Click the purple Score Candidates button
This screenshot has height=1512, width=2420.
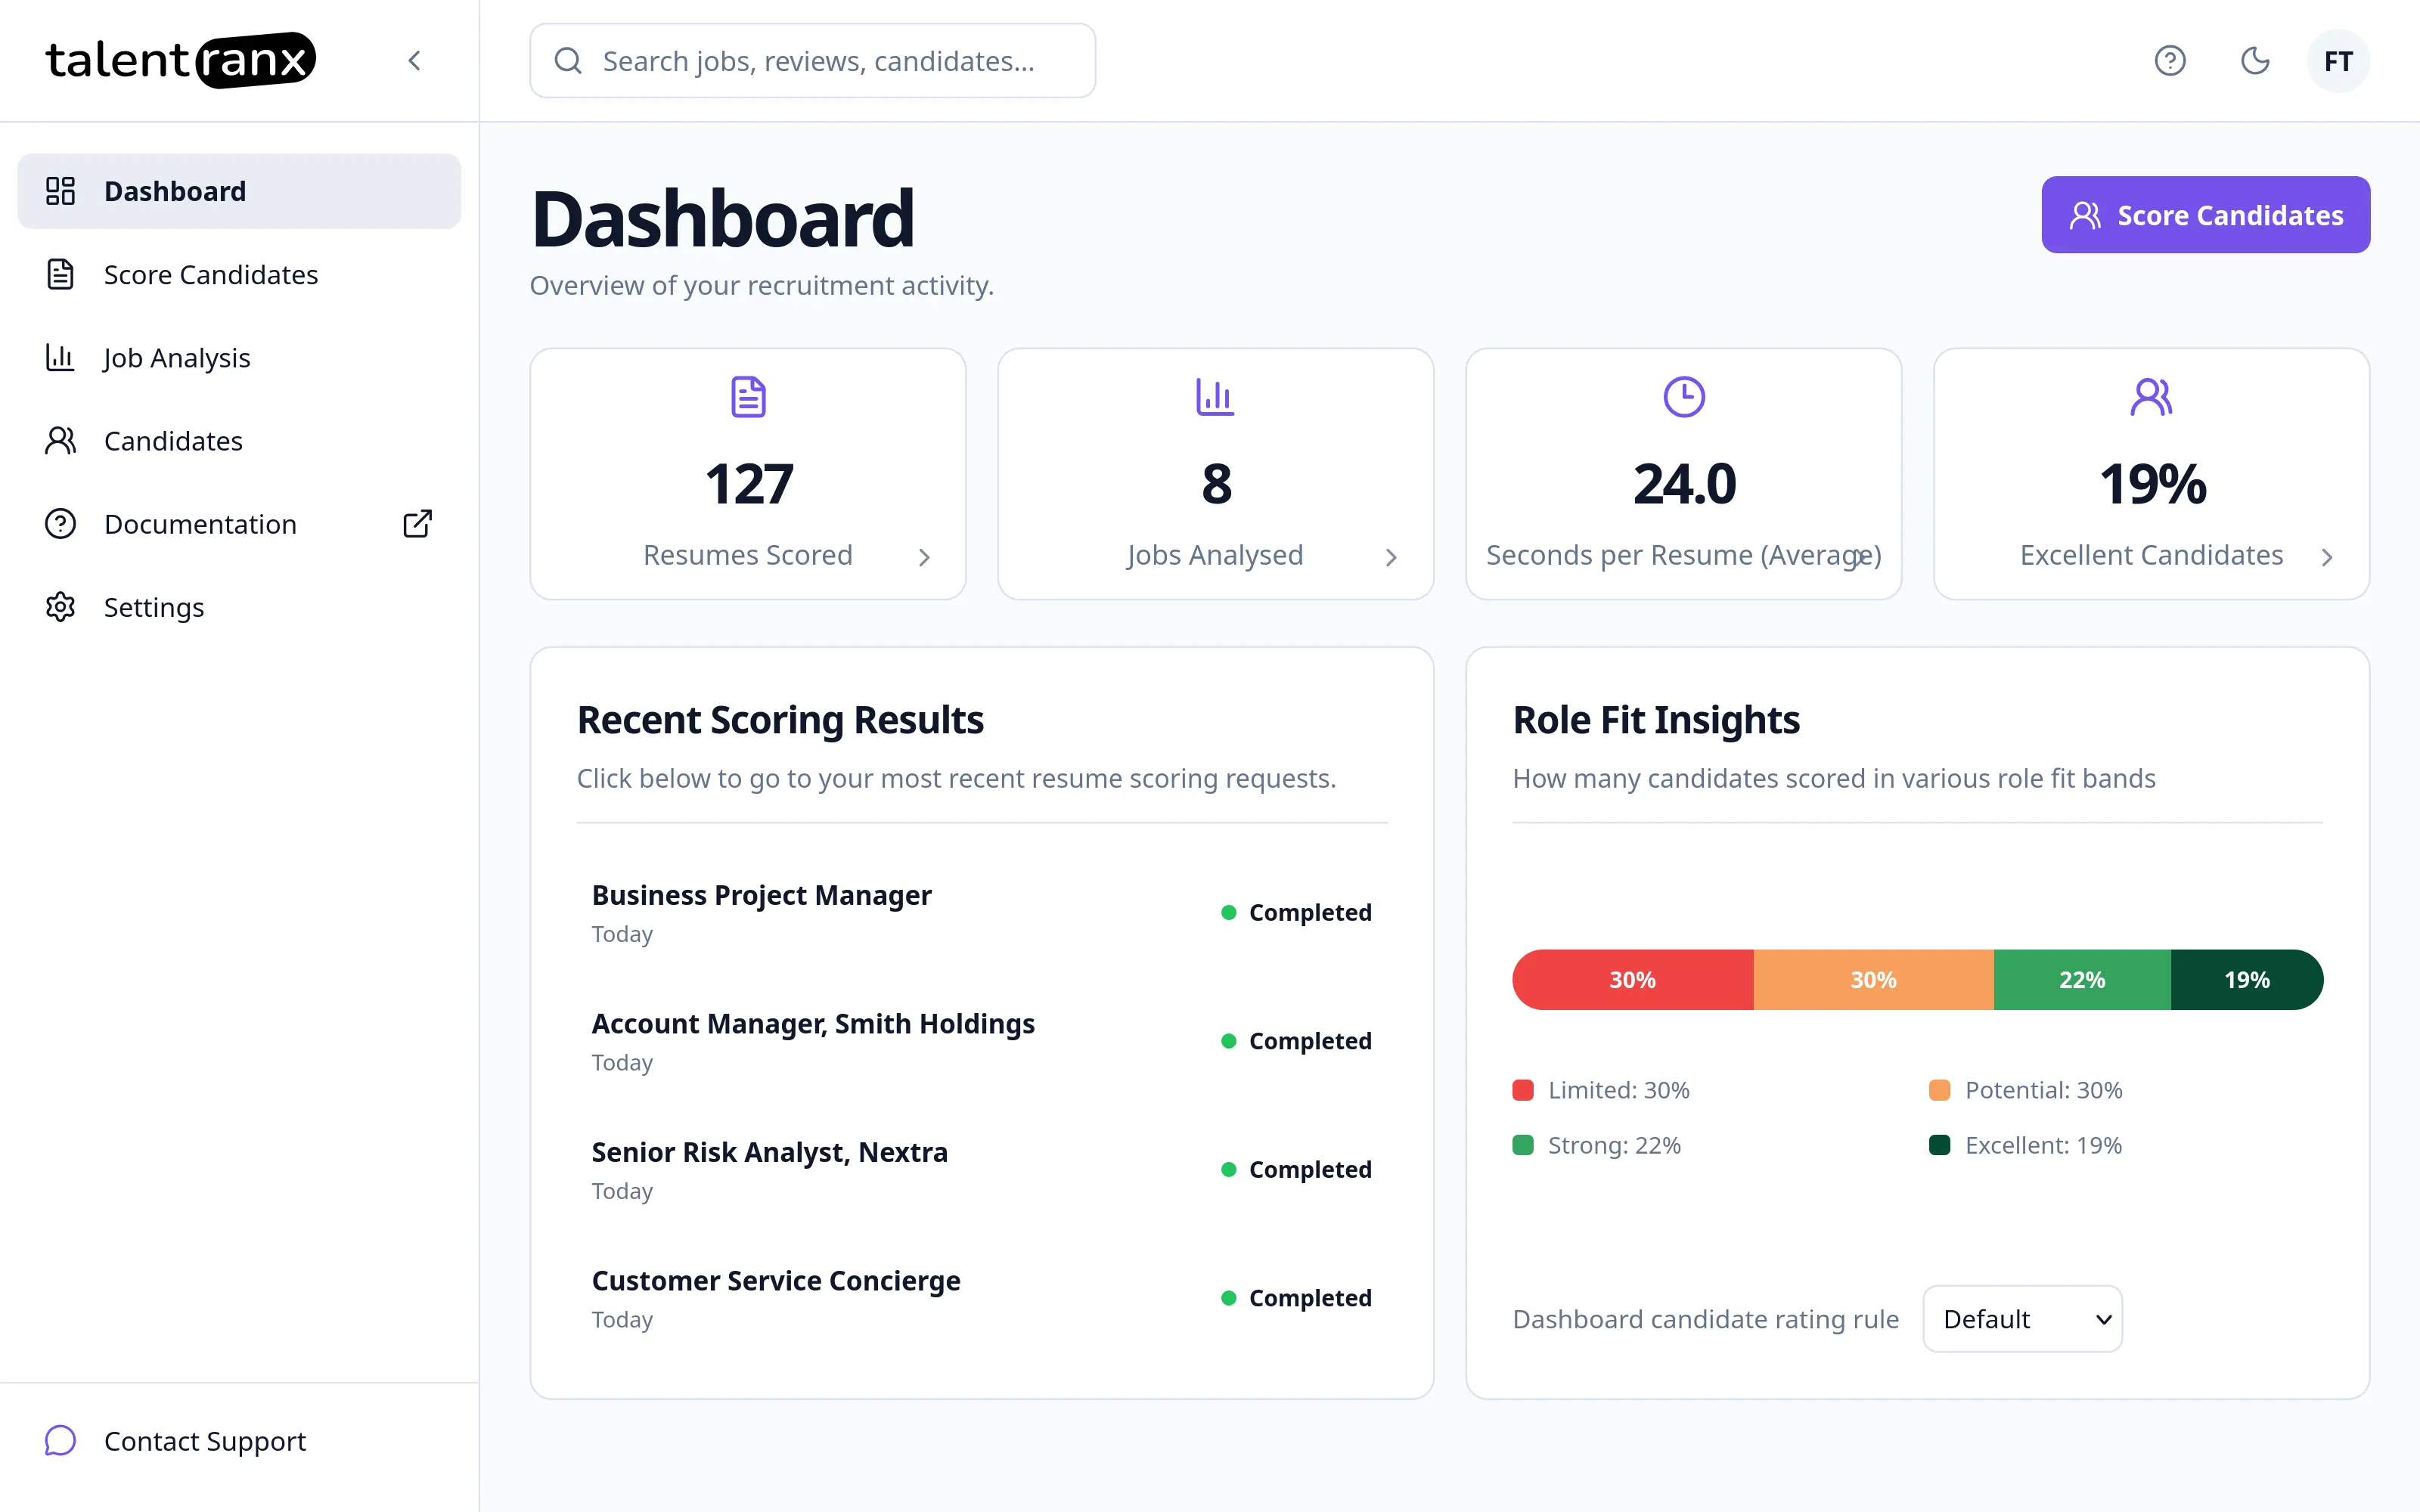point(2206,215)
